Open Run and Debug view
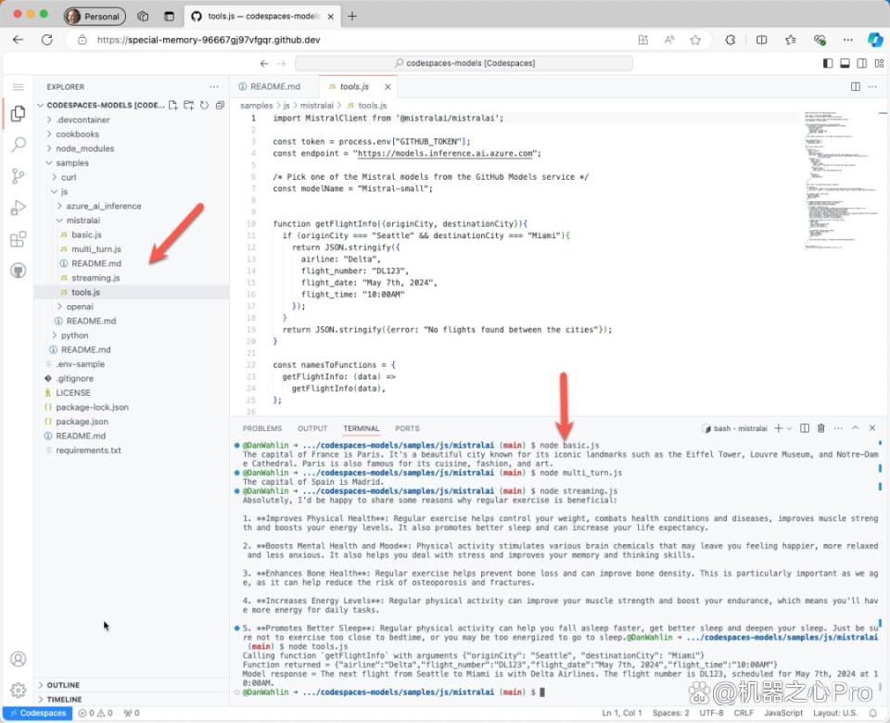890x723 pixels. (19, 208)
